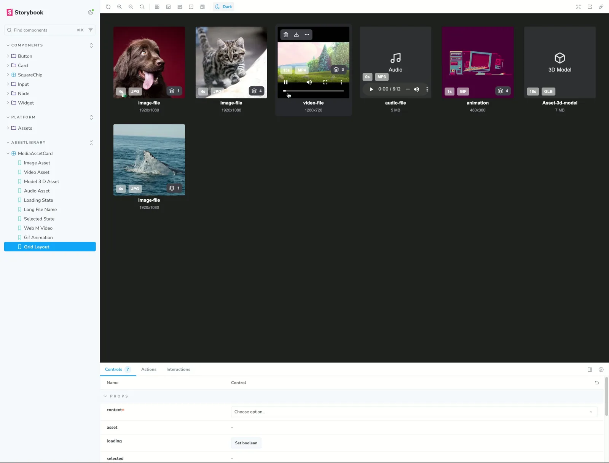Toggle the measure tool in toolbar
The image size is (609, 463).
[x=180, y=7]
